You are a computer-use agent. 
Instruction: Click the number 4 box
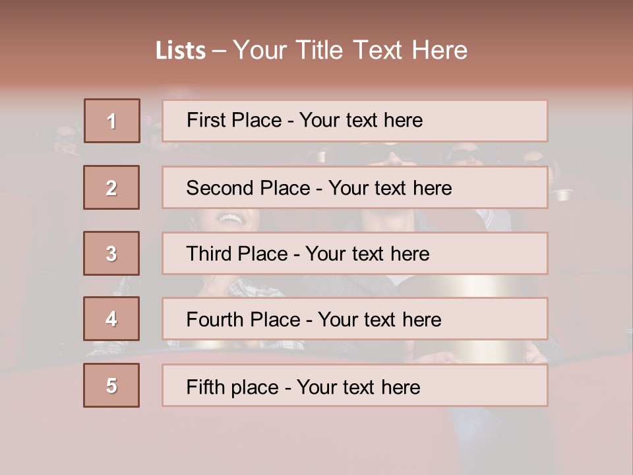coord(111,319)
